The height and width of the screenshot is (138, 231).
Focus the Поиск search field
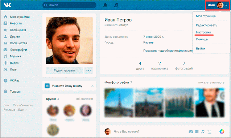pyautogui.click(x=69, y=5)
